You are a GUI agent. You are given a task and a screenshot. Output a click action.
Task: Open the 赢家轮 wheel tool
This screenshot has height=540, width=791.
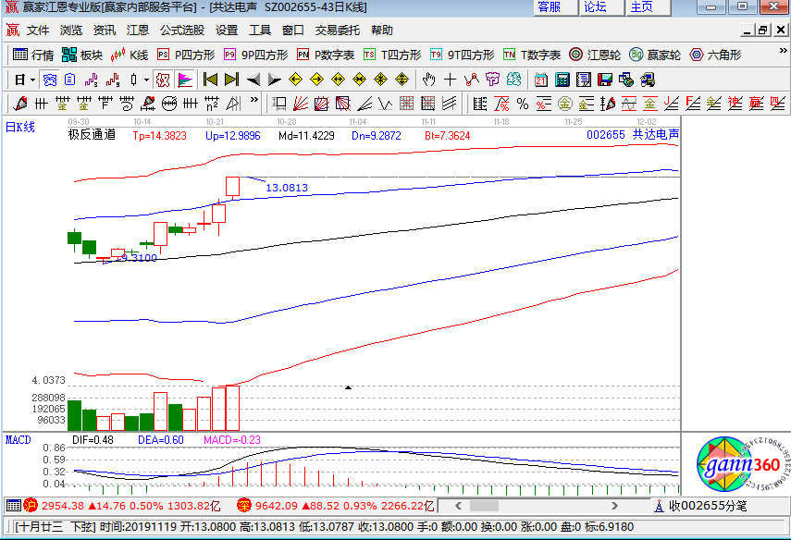click(x=655, y=55)
